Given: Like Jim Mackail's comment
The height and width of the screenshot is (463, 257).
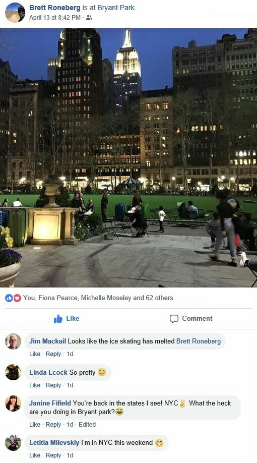Looking at the screenshot, I should click(35, 354).
